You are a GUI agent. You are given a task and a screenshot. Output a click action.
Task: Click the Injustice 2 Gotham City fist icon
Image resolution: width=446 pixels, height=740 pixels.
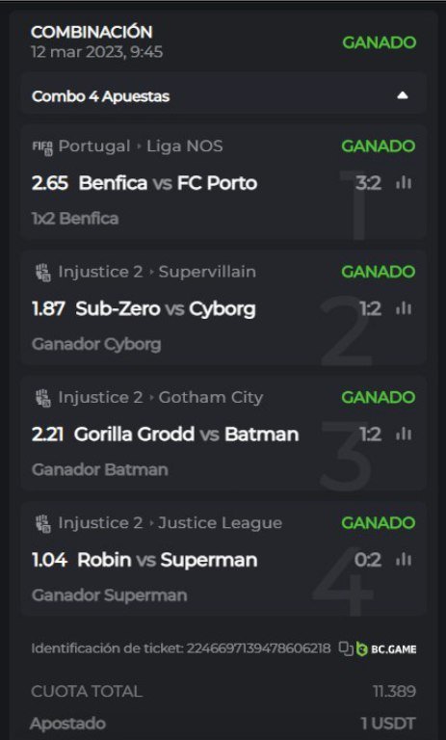(x=43, y=398)
